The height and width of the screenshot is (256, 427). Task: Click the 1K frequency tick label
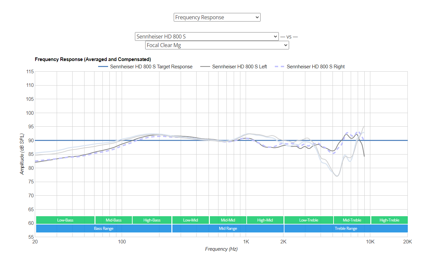[246, 242]
